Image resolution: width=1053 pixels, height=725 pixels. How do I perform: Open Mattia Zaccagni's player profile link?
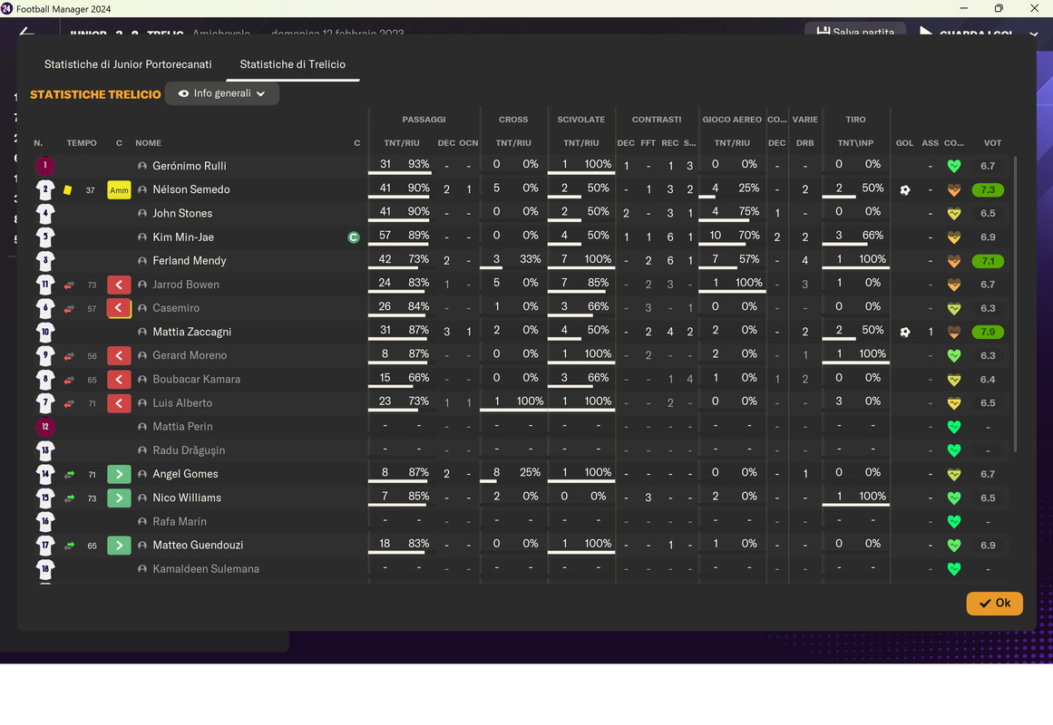[191, 332]
